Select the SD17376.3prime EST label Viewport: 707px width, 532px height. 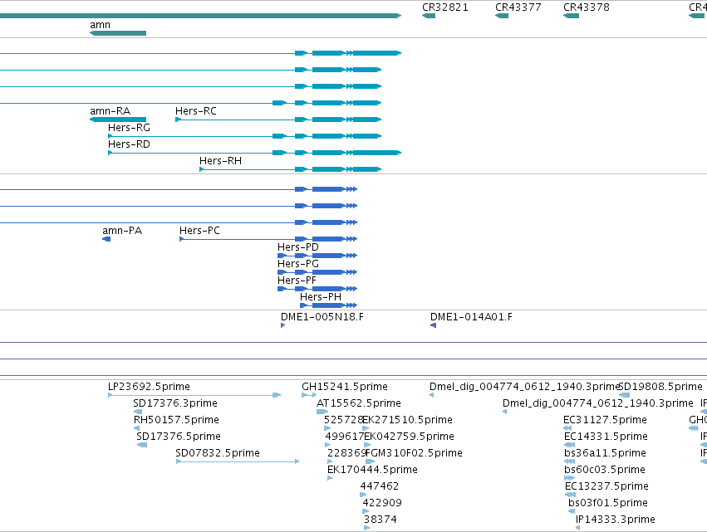click(x=175, y=403)
